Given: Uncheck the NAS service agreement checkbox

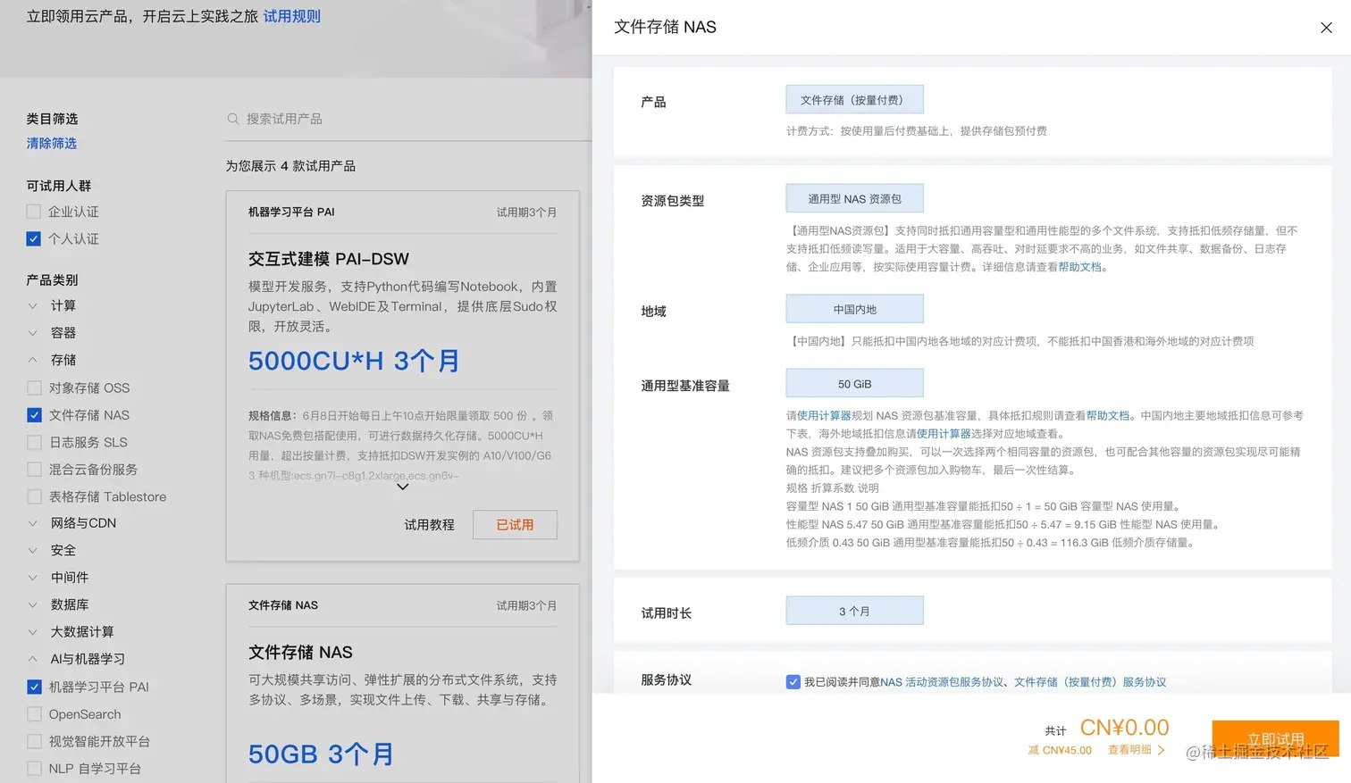Looking at the screenshot, I should (x=793, y=681).
